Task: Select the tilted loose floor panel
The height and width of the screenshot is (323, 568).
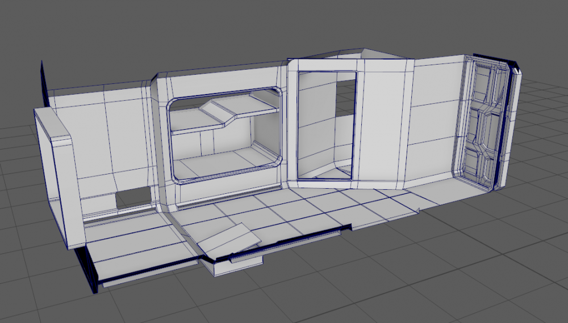Action: [x=229, y=239]
